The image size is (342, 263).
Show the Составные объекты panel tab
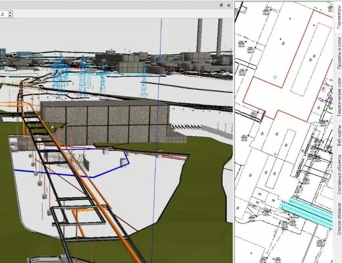[x=338, y=177]
